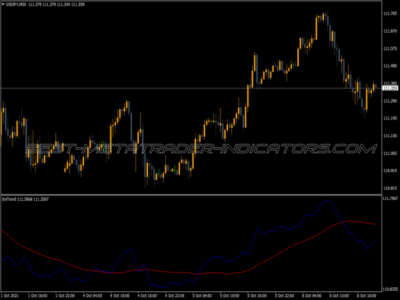
Task: Select the 5 Oct 10:00 time label
Action: tap(229, 295)
